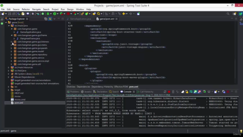Open the Window menu
The width and height of the screenshot is (243, 137).
click(80, 10)
